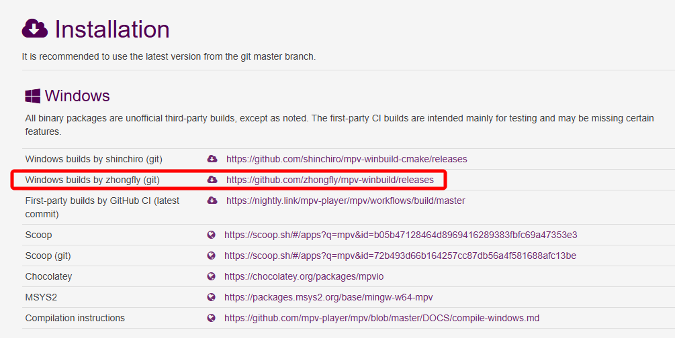Open packages.msys2.org mingw-w64-mpv link
This screenshot has height=338, width=675.
pyautogui.click(x=328, y=297)
